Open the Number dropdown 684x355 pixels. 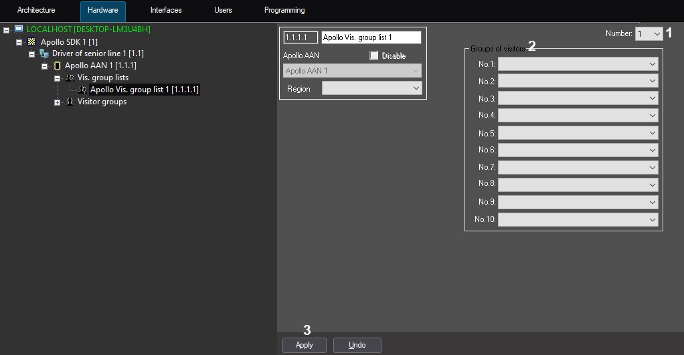pyautogui.click(x=649, y=33)
